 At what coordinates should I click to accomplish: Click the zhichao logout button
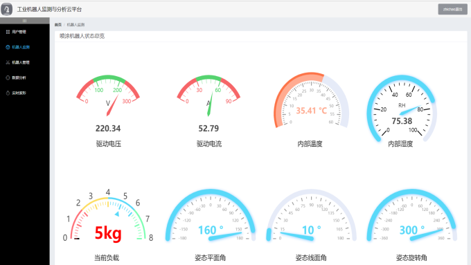pos(453,9)
